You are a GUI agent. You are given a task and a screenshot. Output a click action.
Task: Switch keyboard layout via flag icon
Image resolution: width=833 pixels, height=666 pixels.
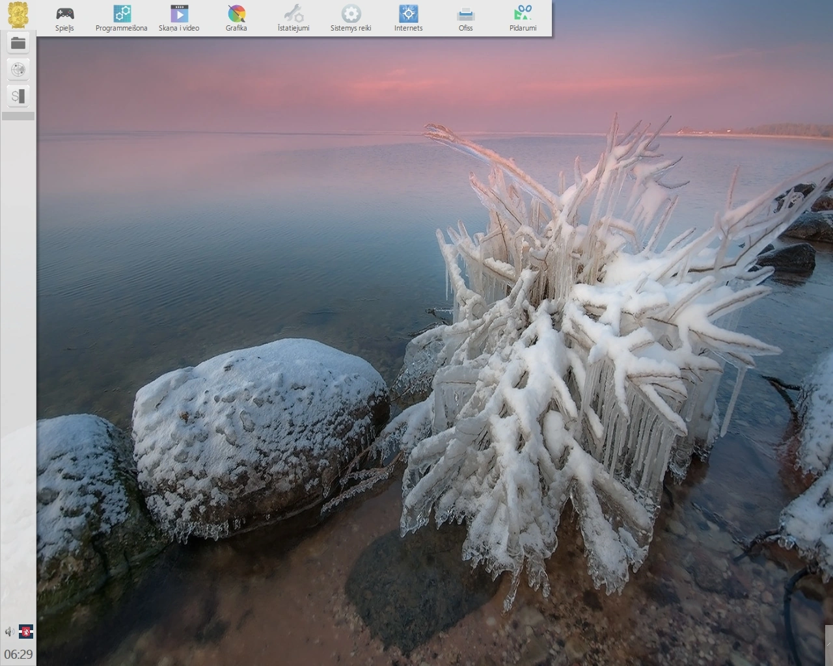pyautogui.click(x=26, y=632)
